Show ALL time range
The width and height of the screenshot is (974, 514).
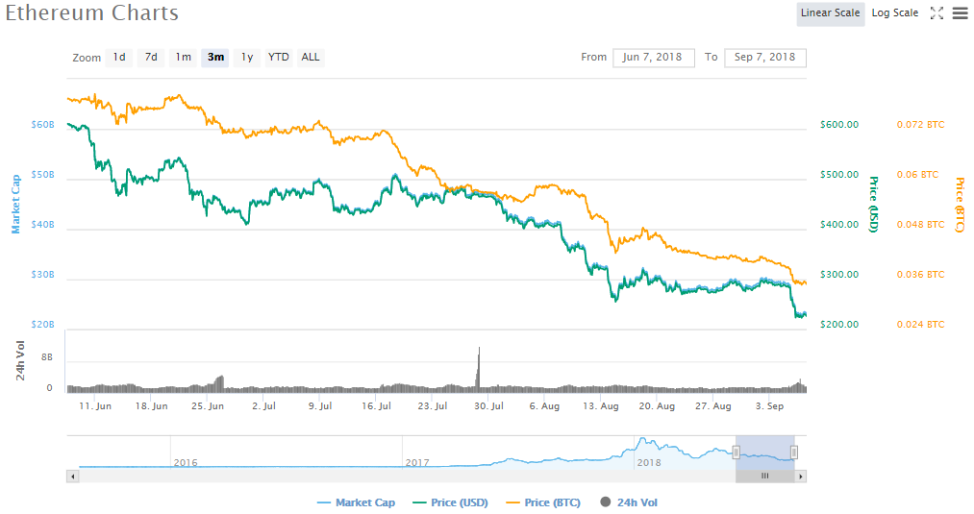click(311, 57)
